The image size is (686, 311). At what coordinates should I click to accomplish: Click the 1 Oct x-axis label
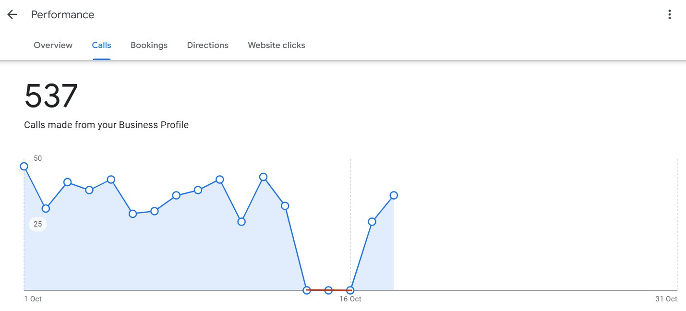click(x=33, y=299)
